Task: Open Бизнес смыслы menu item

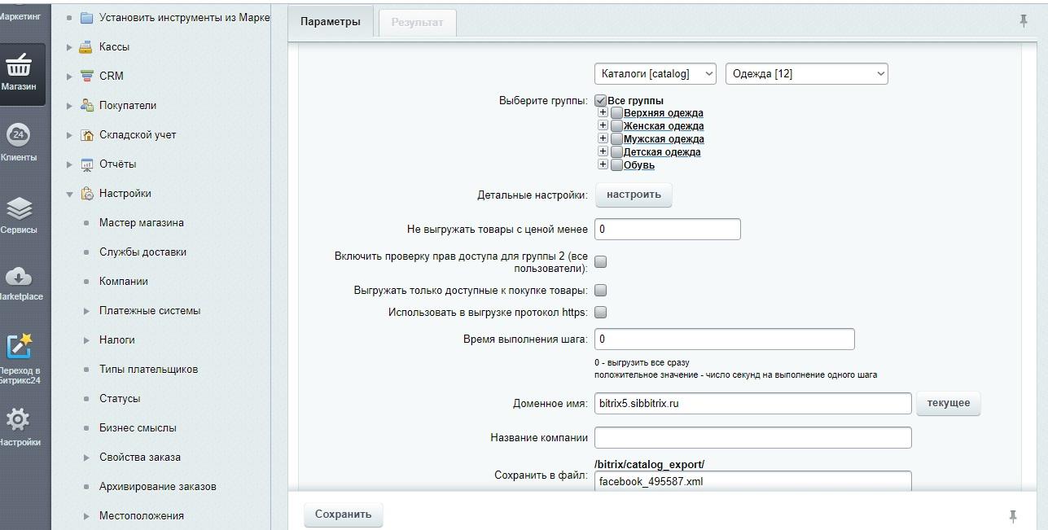Action: tap(138, 427)
